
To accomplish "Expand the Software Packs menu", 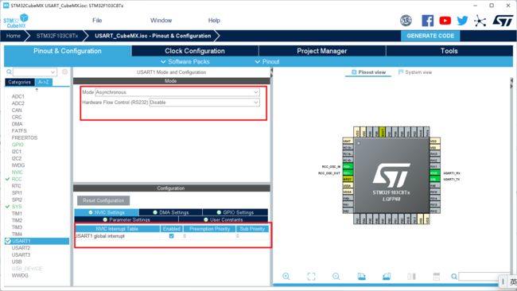I will (185, 62).
